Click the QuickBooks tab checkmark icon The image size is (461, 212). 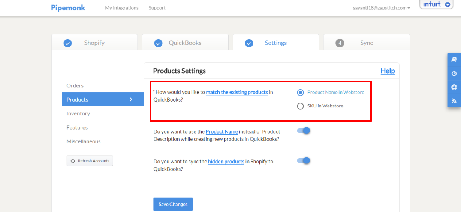[159, 43]
